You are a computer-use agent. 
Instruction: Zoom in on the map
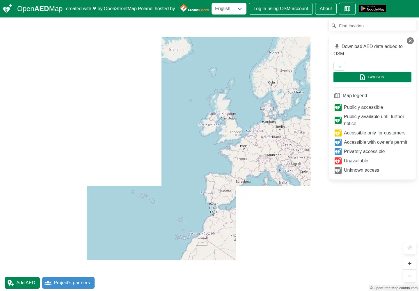[x=410, y=263]
